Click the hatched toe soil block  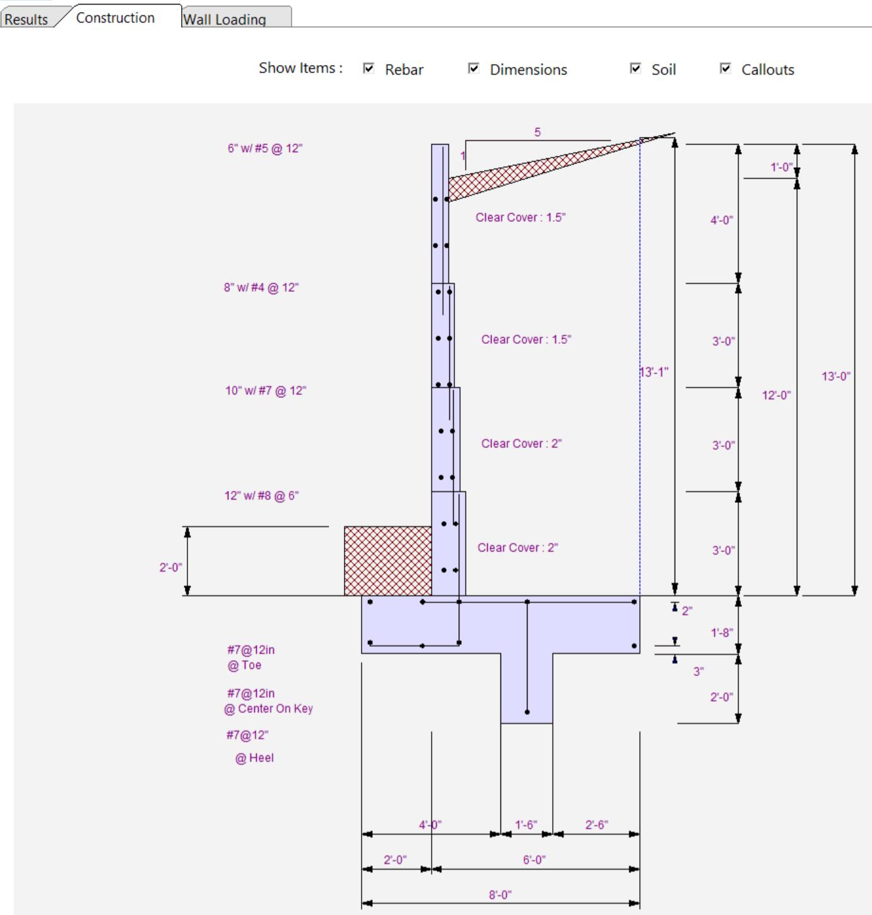point(388,561)
